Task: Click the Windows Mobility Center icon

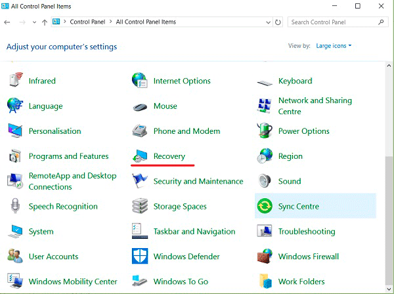Action: [15, 281]
